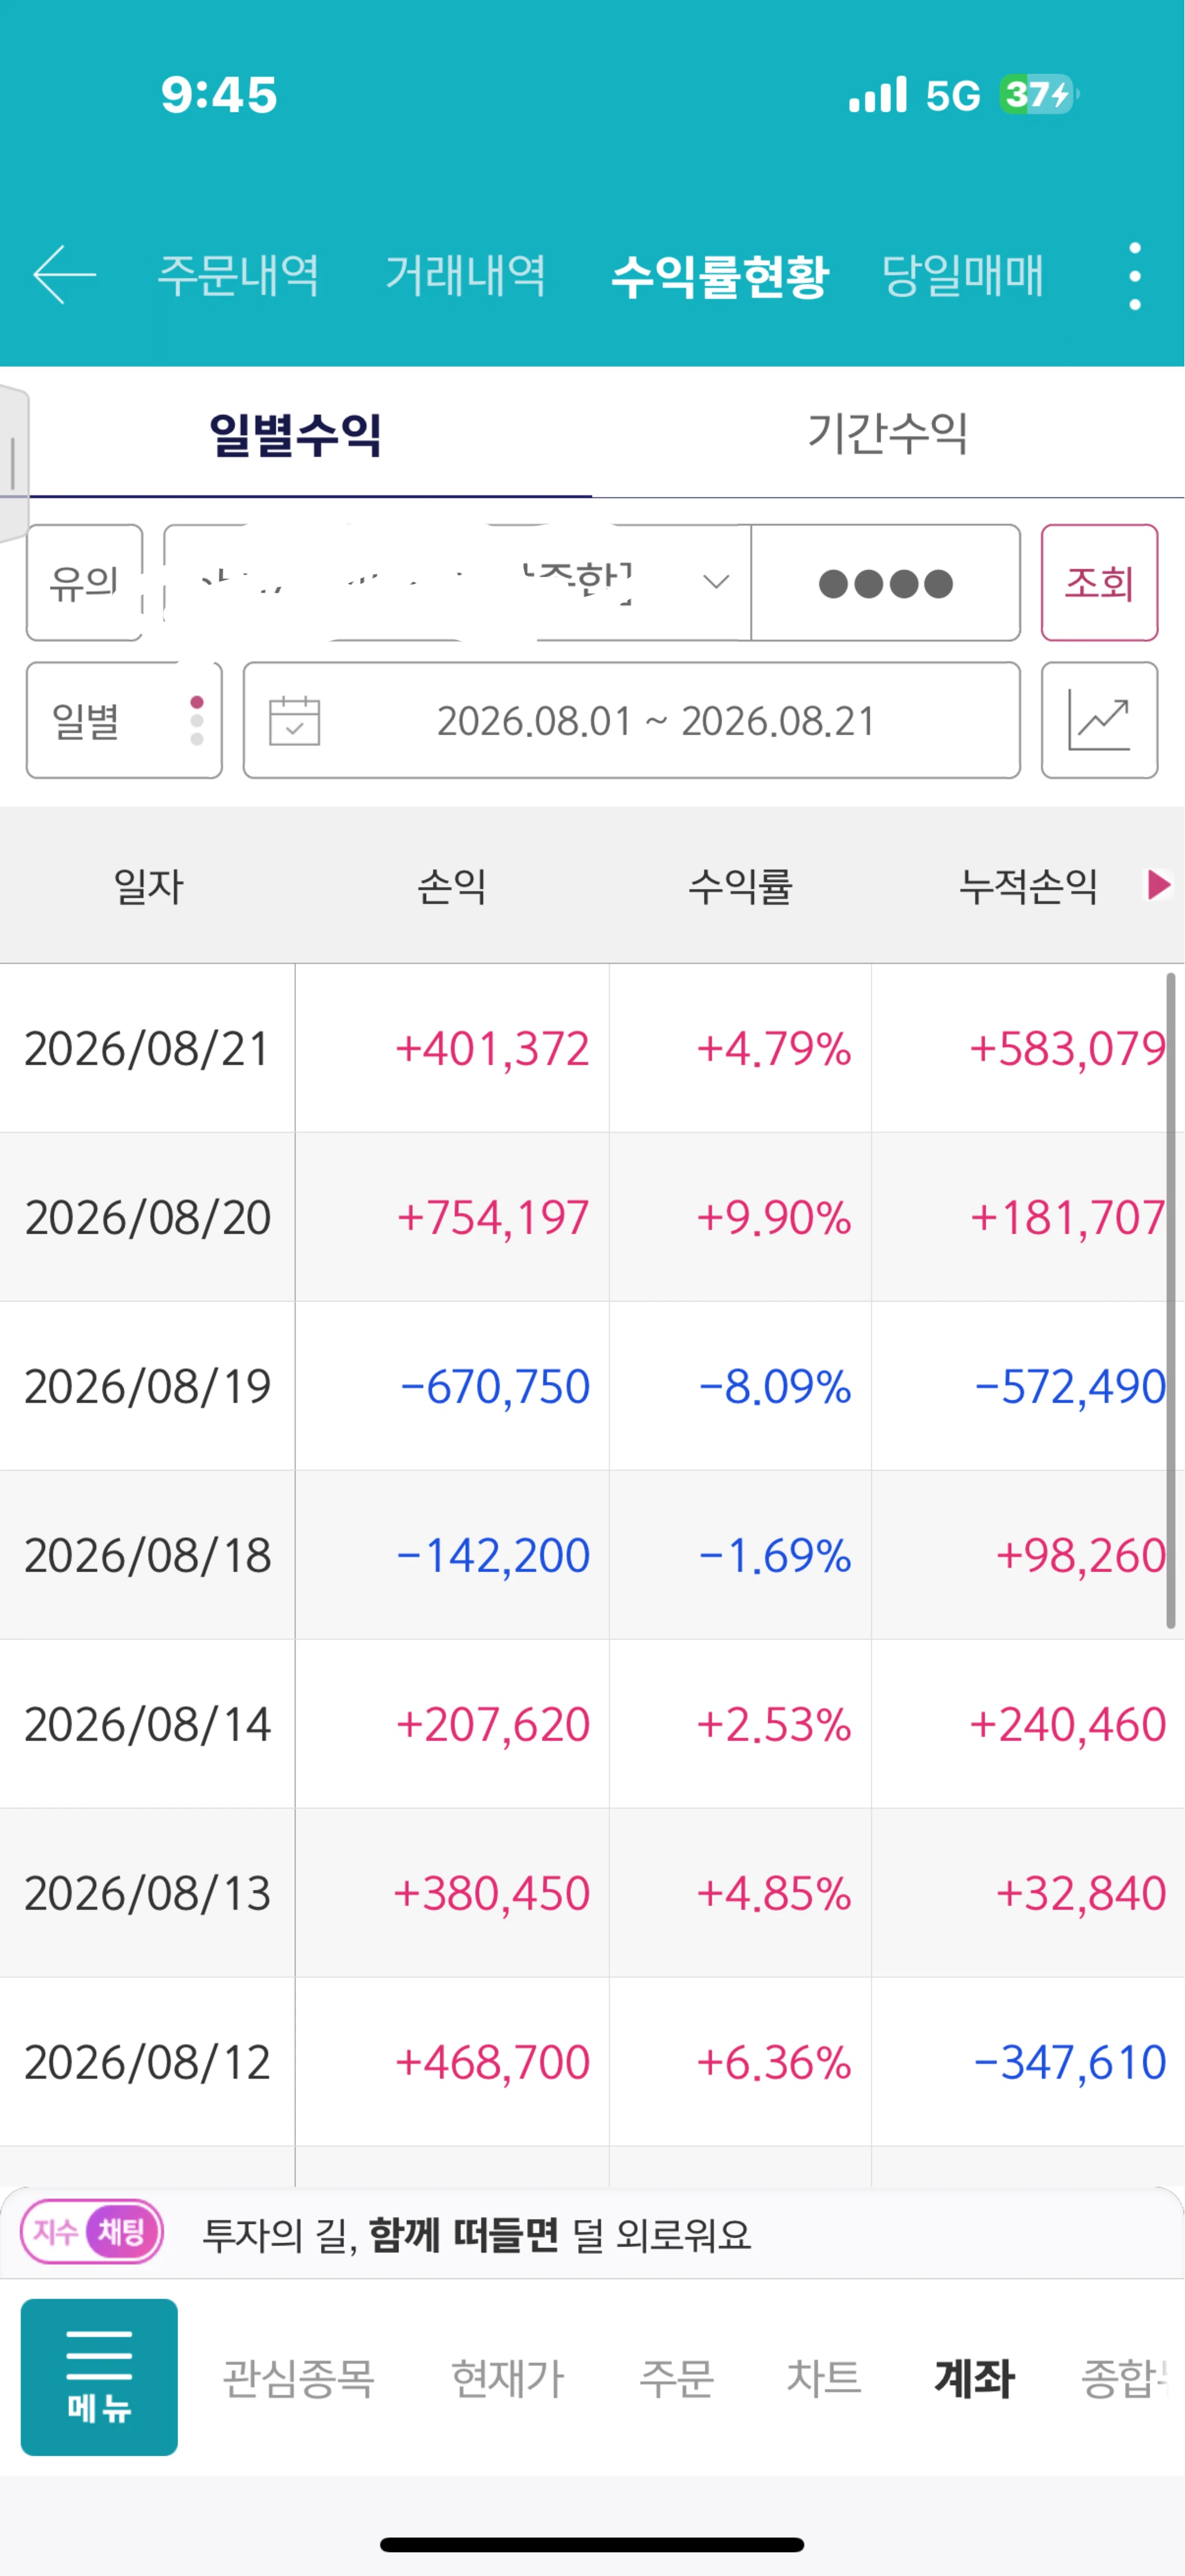1185x2576 pixels.
Task: Open the 2026.08.01 ~ 2026.08.21 date range selector
Action: point(631,720)
